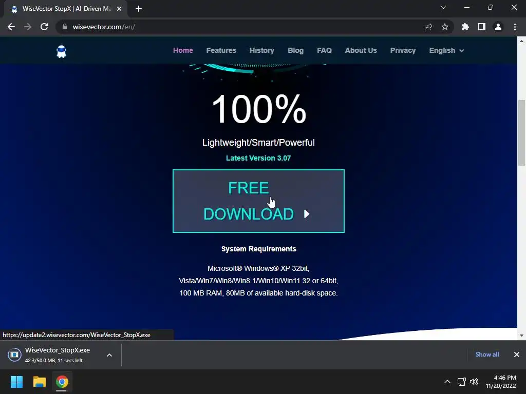Open the WiseVector_StopX.exe download item
Image resolution: width=526 pixels, height=394 pixels.
pyautogui.click(x=57, y=354)
